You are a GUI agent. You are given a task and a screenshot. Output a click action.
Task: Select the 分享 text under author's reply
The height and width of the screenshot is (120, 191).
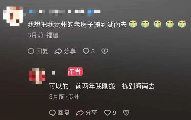91,113
